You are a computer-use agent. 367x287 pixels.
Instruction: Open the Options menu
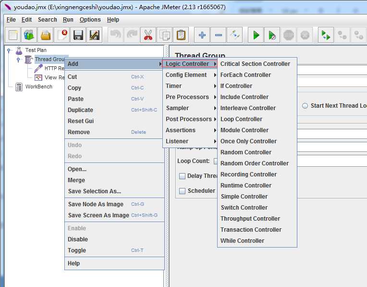pyautogui.click(x=90, y=20)
